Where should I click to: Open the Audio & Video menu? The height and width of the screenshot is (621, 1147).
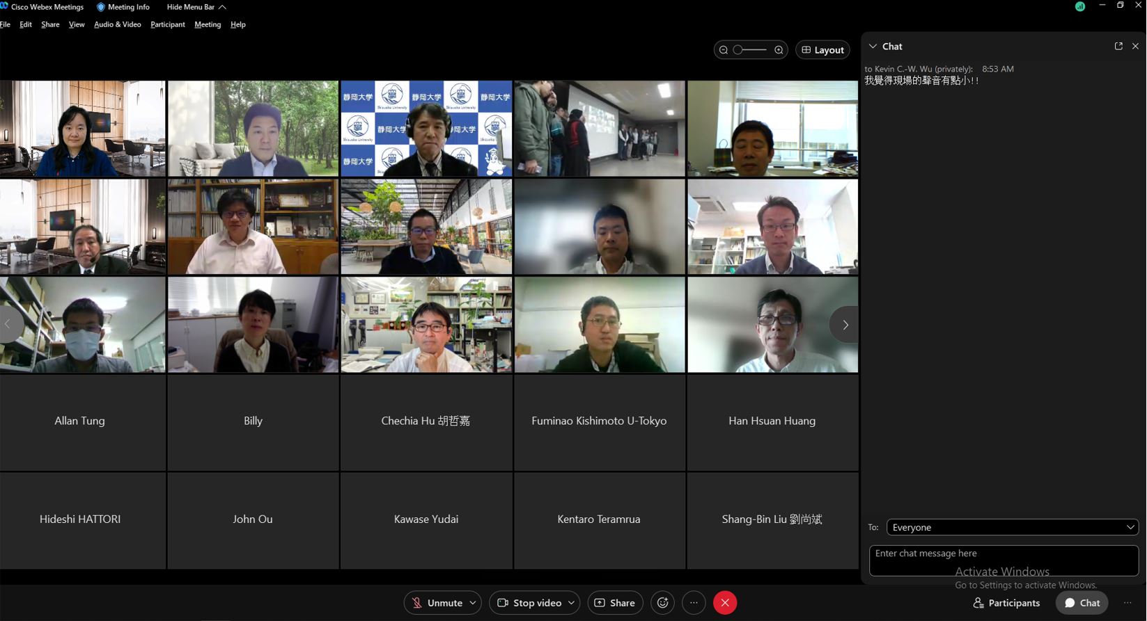coord(117,24)
